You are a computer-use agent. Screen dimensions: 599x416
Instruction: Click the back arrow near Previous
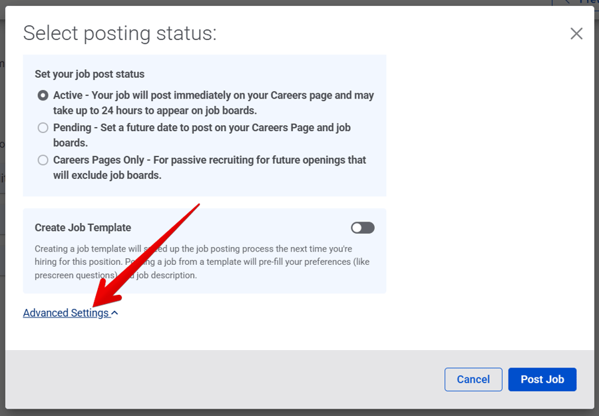pyautogui.click(x=568, y=2)
